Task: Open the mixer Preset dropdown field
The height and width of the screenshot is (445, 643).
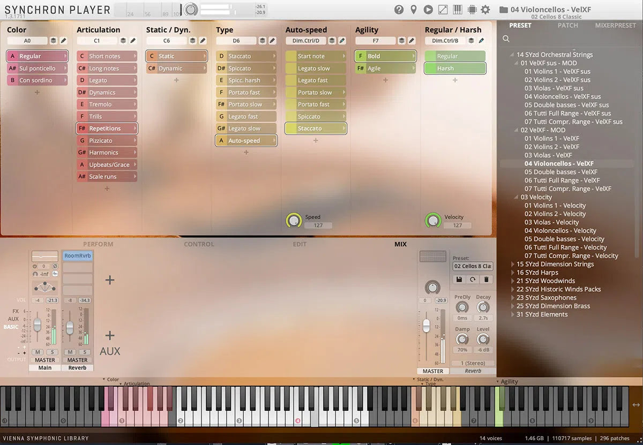Action: tap(473, 266)
